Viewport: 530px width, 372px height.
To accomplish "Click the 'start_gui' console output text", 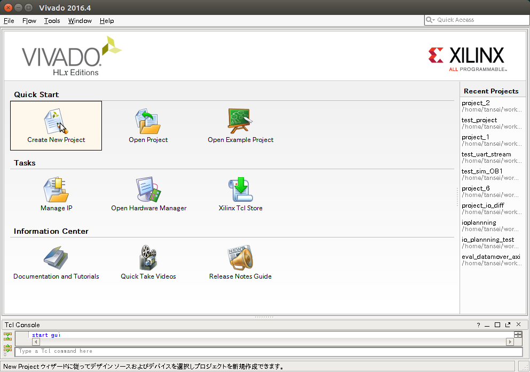I will point(46,335).
